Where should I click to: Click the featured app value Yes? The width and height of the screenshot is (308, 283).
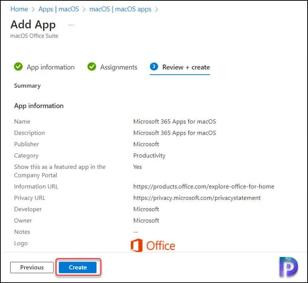click(x=138, y=167)
